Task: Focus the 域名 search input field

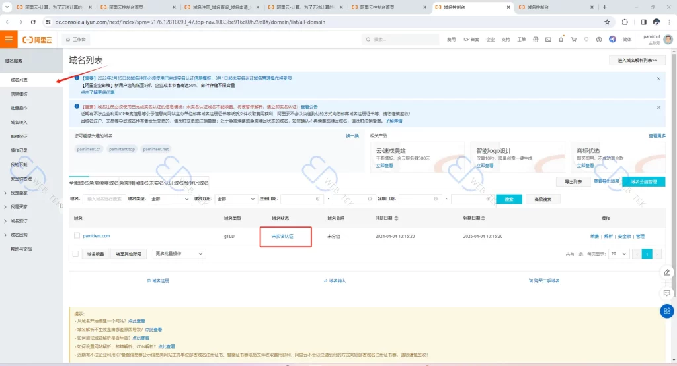Action: (104, 199)
